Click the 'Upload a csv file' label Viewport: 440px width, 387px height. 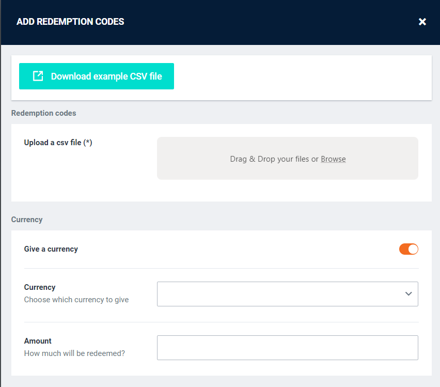53,143
